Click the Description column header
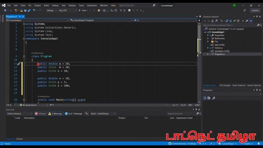Image resolution: width=263 pixels, height=148 pixels. pyautogui.click(x=29, y=118)
